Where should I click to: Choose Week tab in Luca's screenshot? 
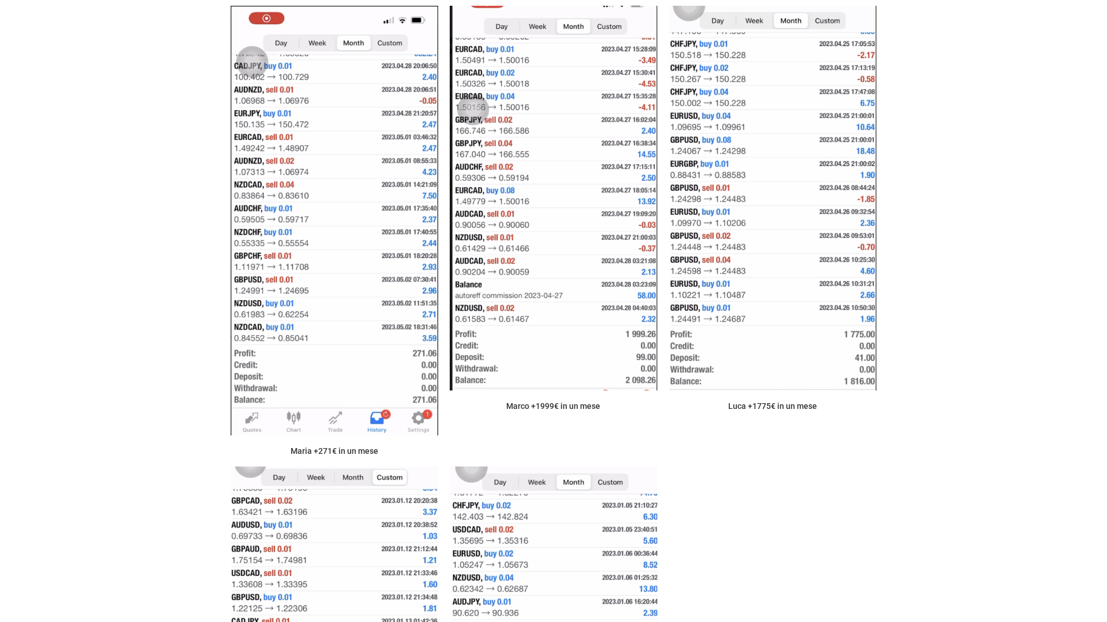(754, 21)
